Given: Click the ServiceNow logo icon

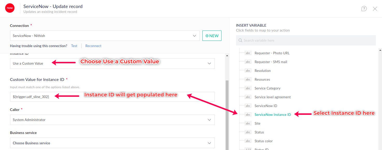Looking at the screenshot, I should [10, 8].
